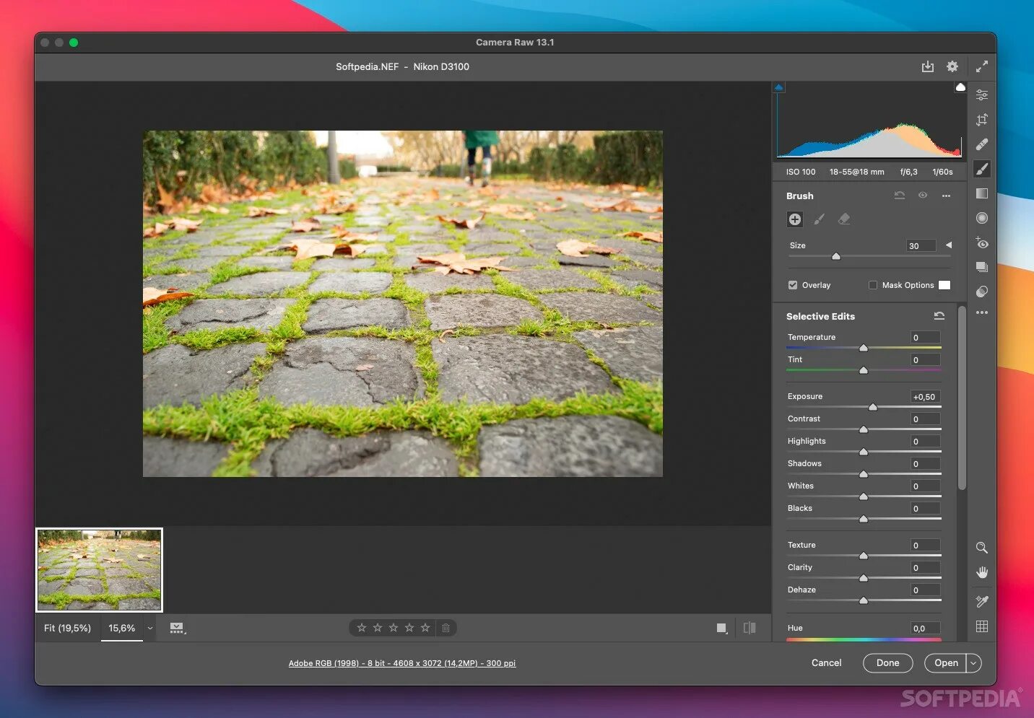Toggle the grid overlay icon
Screen dimensions: 1034x718
point(982,626)
